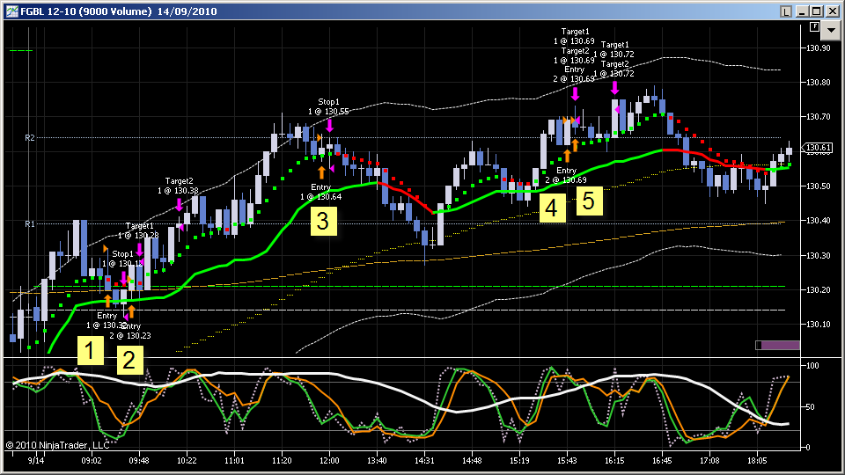Click the 9/14 date label on time axis
845x475 pixels.
point(36,460)
